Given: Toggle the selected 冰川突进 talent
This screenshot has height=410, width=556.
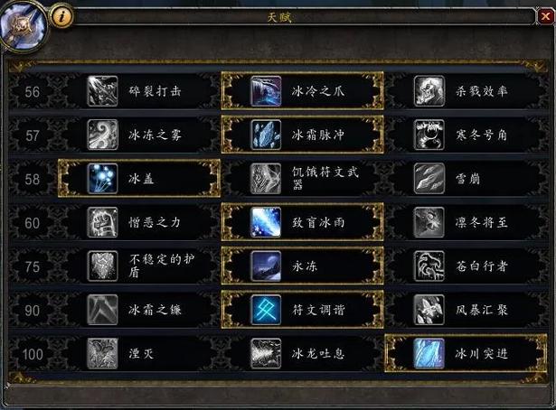Looking at the screenshot, I should coord(466,353).
